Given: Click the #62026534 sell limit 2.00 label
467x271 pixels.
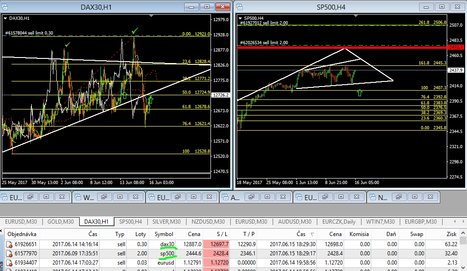Looking at the screenshot, I should (x=264, y=42).
